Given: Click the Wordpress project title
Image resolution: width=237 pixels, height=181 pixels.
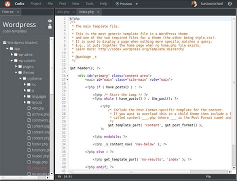Looking at the screenshot, I should (19, 25).
